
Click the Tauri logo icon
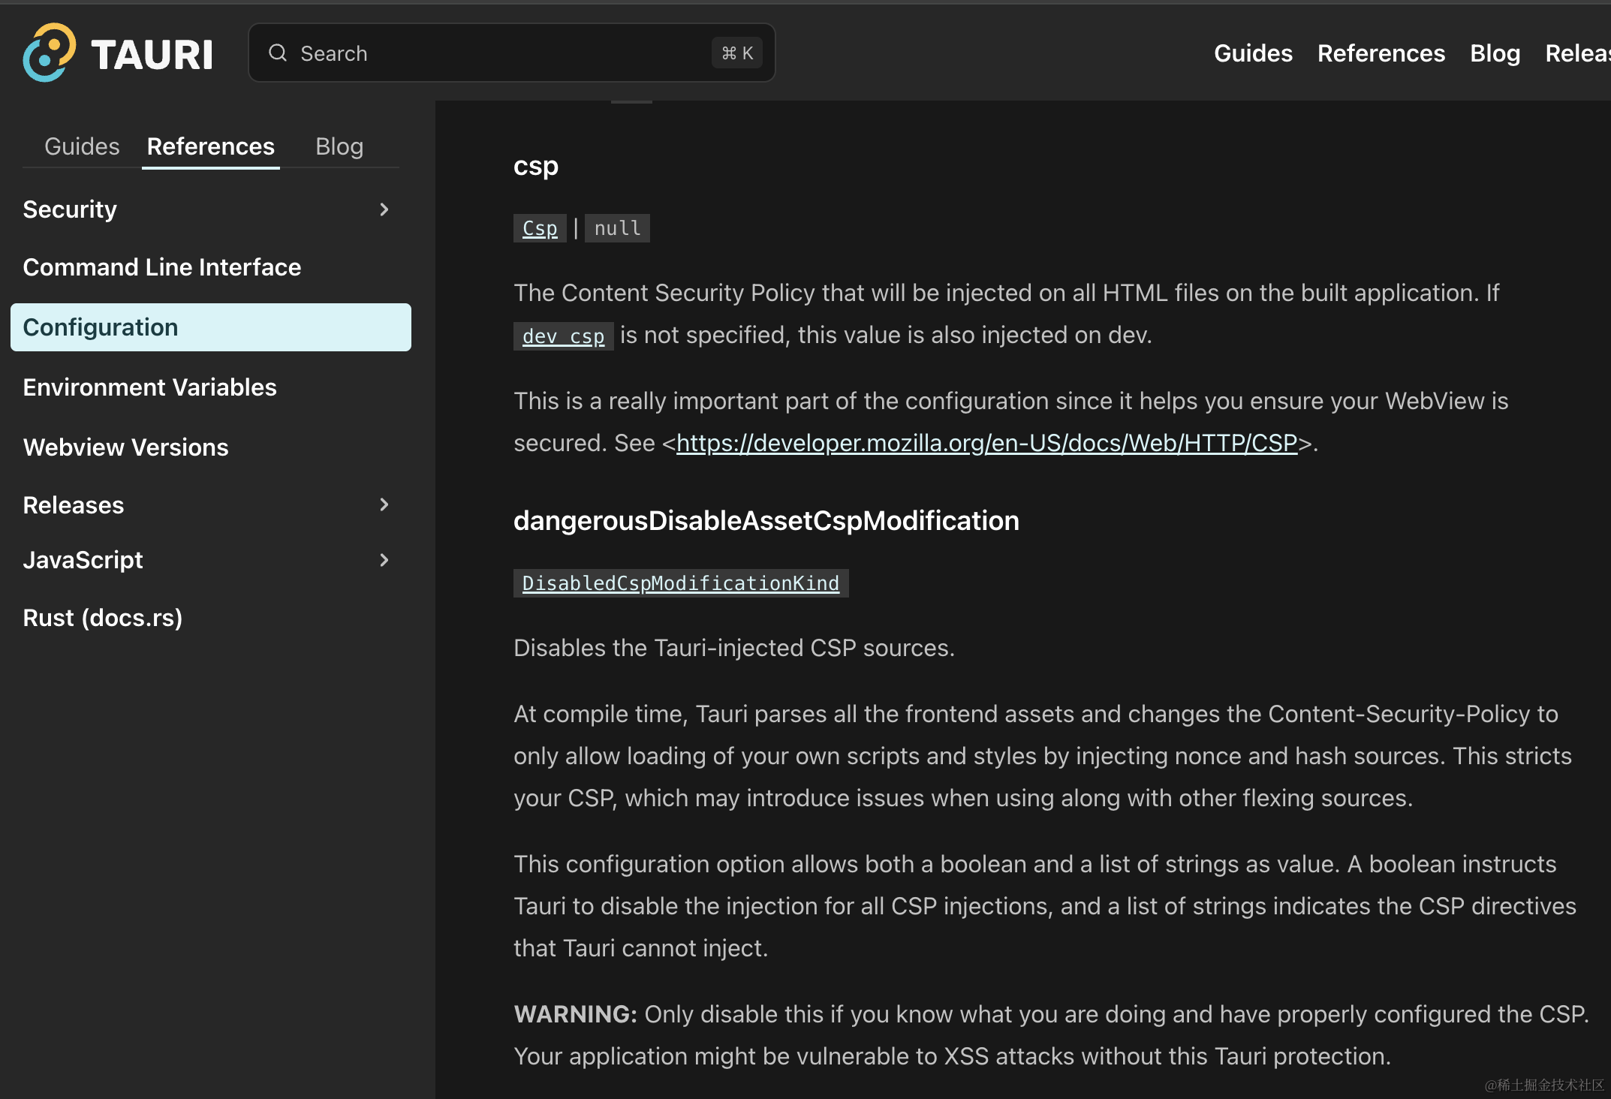point(50,53)
